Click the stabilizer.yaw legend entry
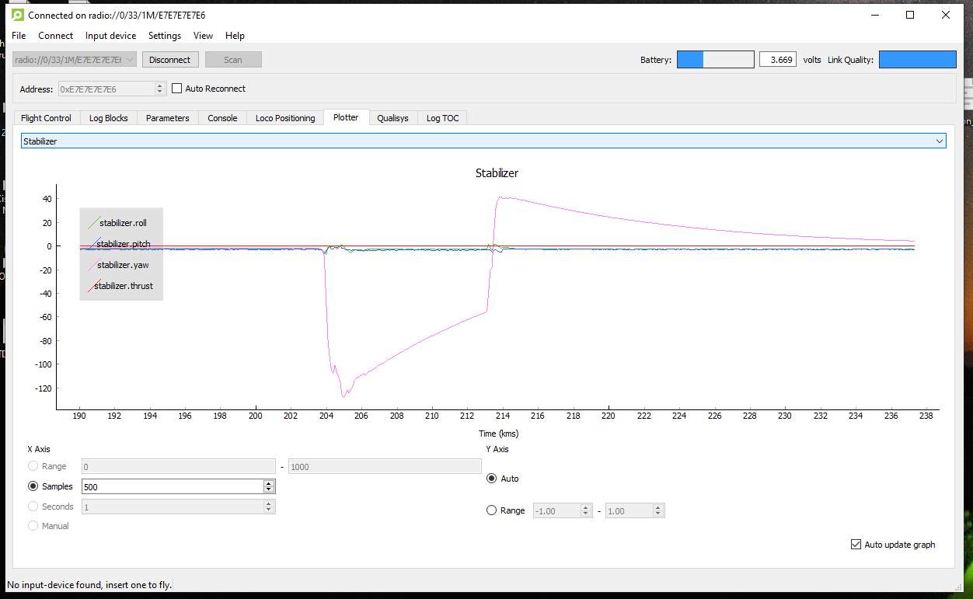Viewport: 973px width, 599px height. 123,265
